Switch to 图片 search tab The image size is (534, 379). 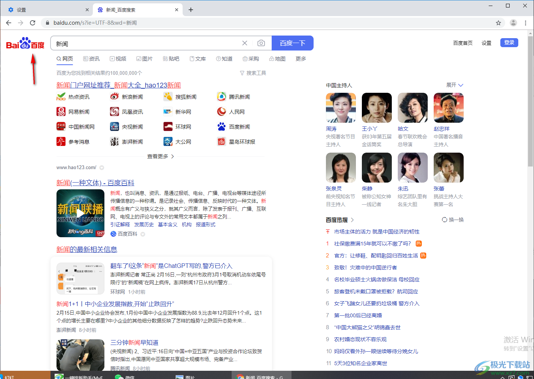144,59
